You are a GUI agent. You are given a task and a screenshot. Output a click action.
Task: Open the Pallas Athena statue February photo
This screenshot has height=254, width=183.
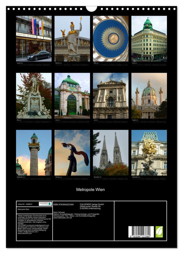click(72, 39)
